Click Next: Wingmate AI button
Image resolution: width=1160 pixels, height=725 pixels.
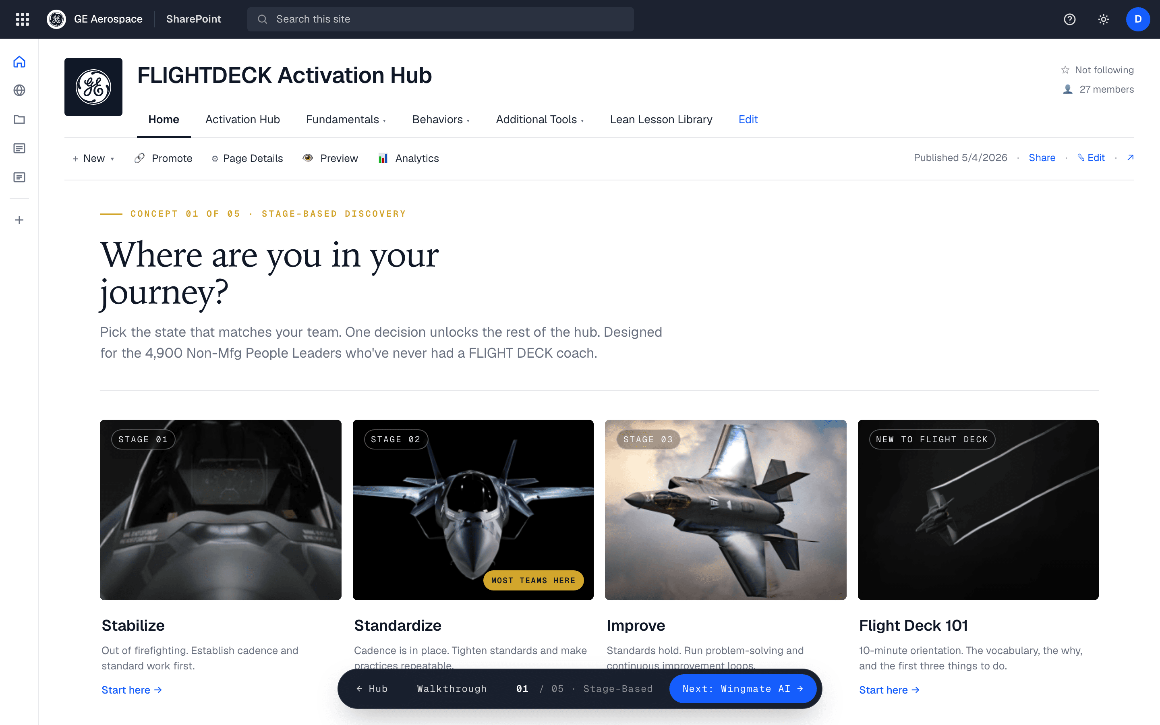tap(743, 689)
